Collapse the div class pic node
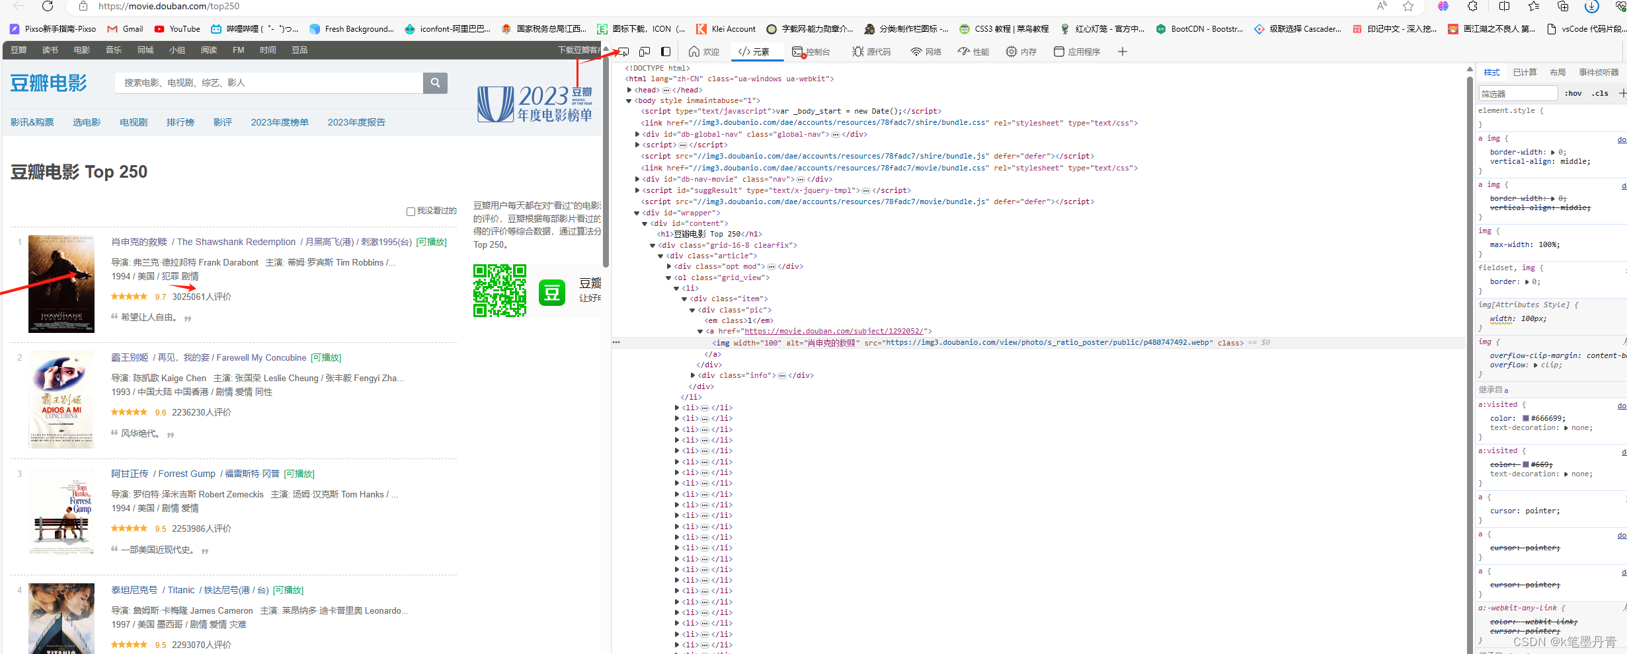The width and height of the screenshot is (1627, 654). point(692,310)
